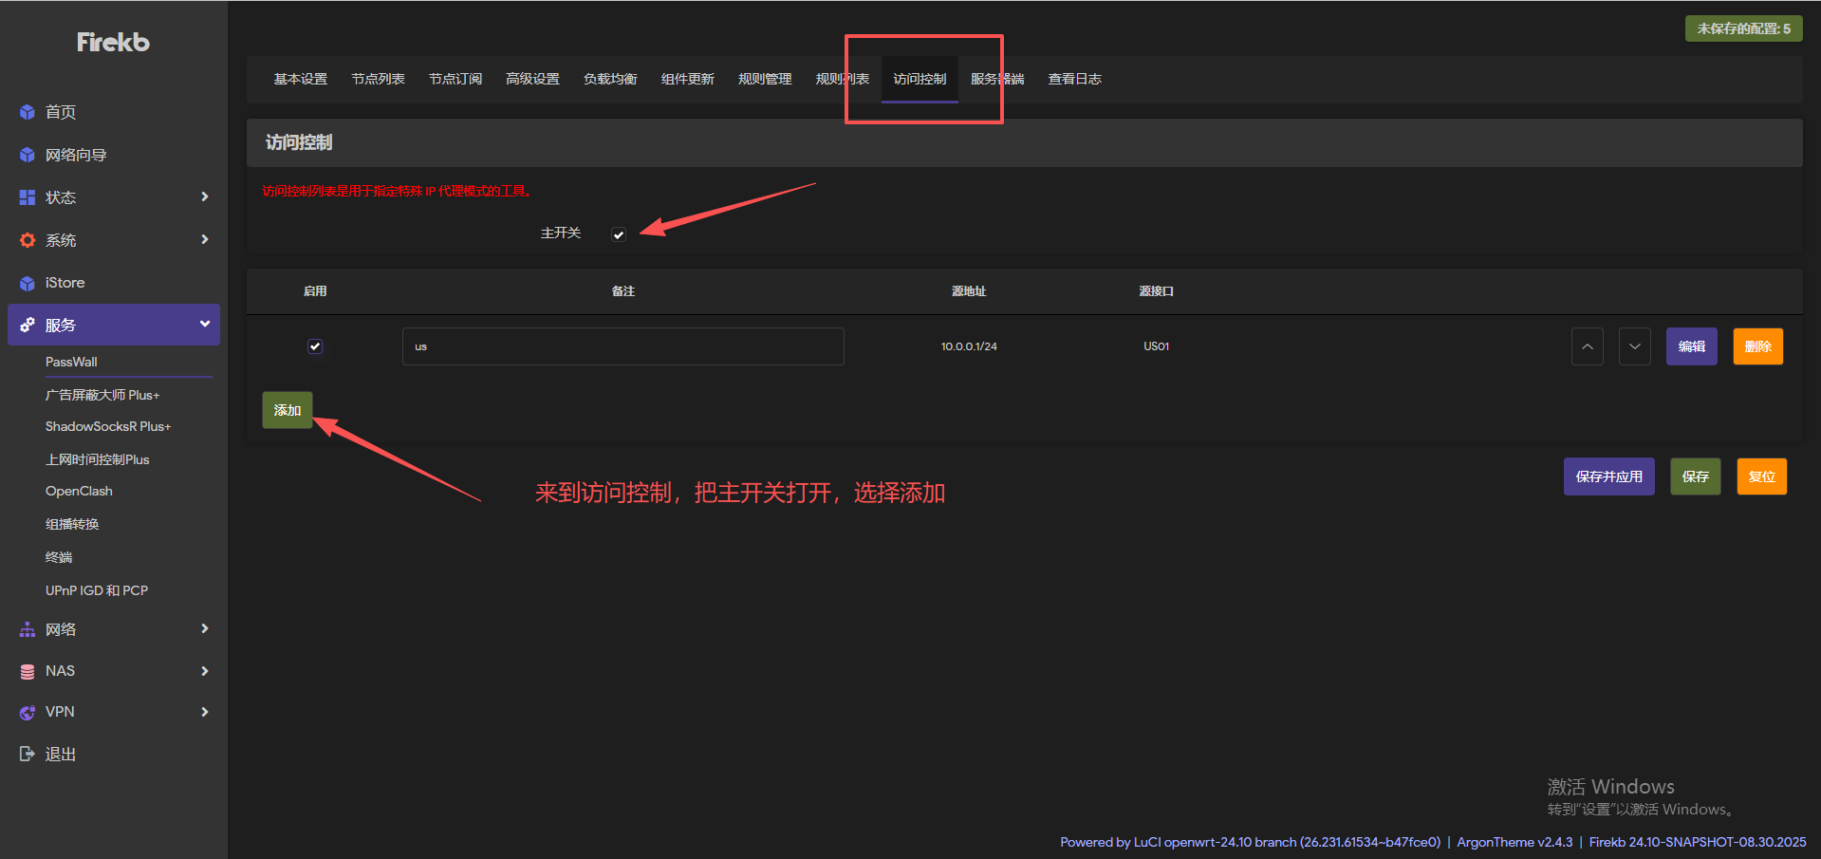The image size is (1821, 859).
Task: Open OpenClash in the services submenu
Action: (x=79, y=491)
